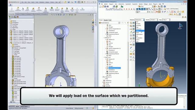Open the Interaction menu in Abaqus menu bar

pos(121,4)
